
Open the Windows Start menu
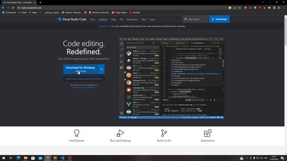4,158
